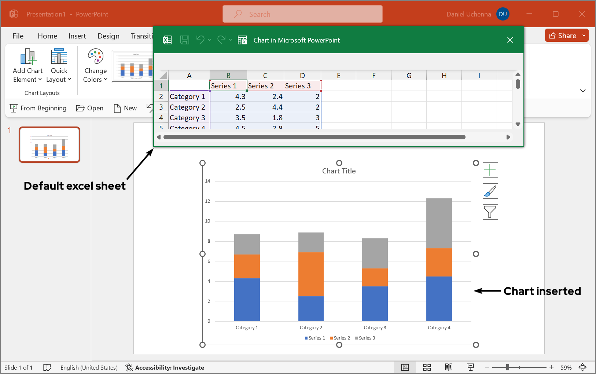
Task: Undo last action in chart data window
Action: click(x=200, y=40)
